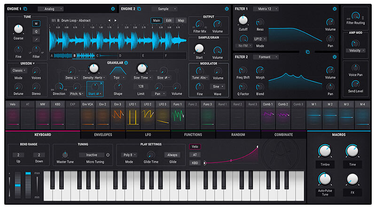The image size is (376, 209).
Task: Click granular Limit value 128
Action: (x=141, y=86)
